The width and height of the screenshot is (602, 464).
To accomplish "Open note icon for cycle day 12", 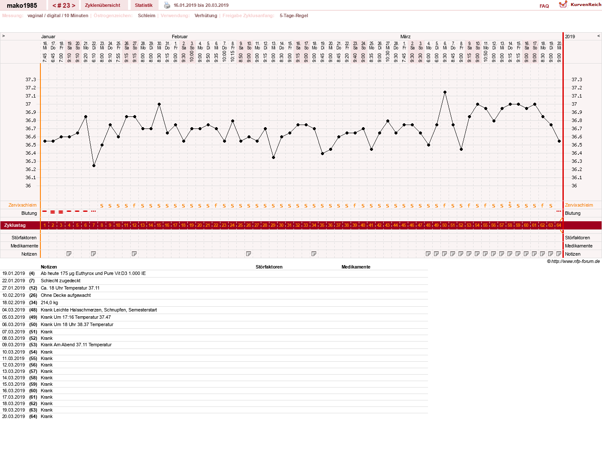I will (x=134, y=254).
